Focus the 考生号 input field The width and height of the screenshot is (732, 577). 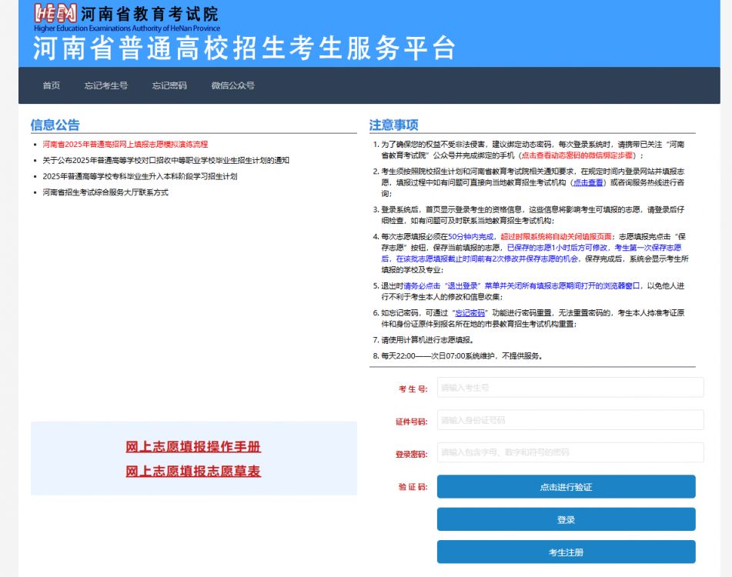[570, 388]
